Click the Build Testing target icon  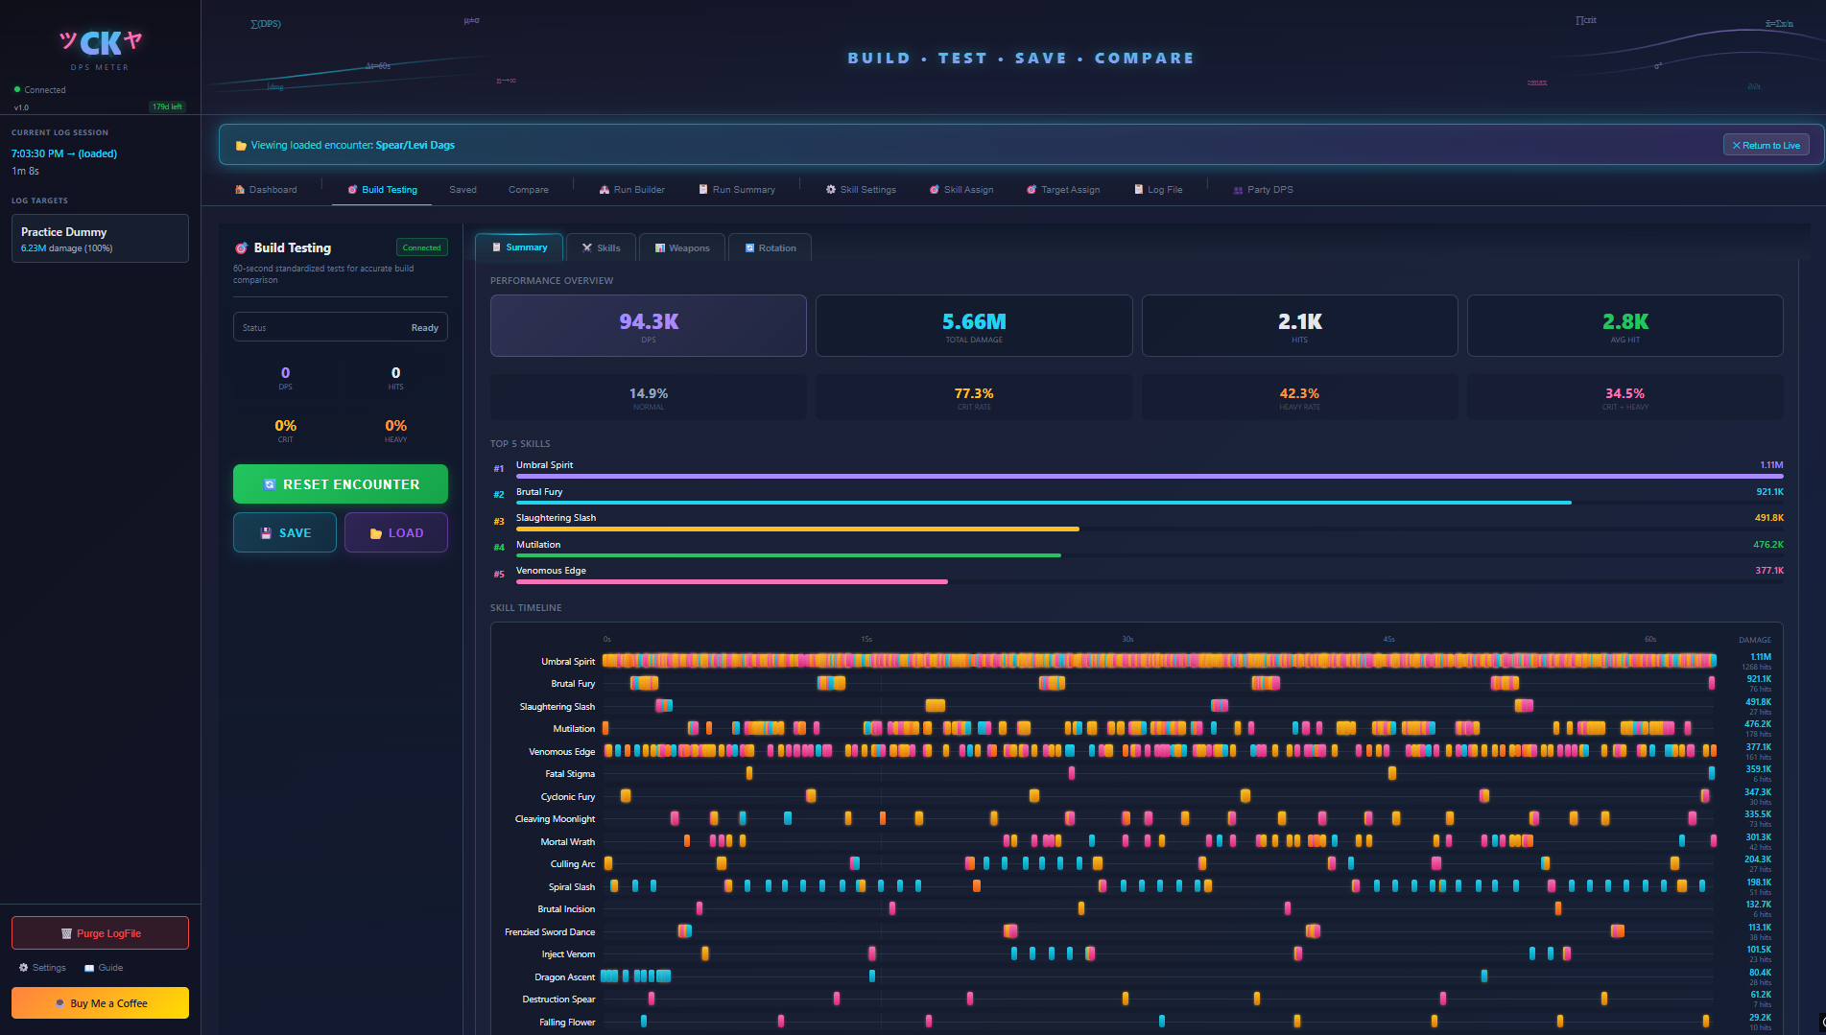click(x=352, y=190)
